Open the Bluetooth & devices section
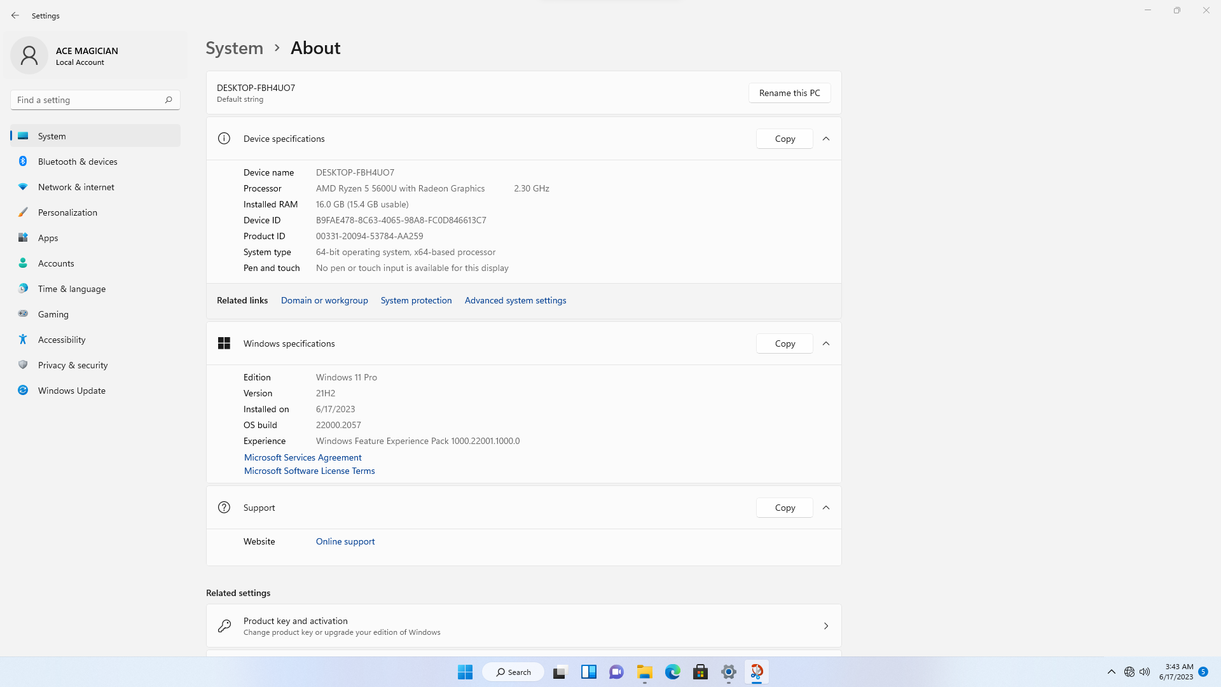The height and width of the screenshot is (687, 1221). pos(95,162)
